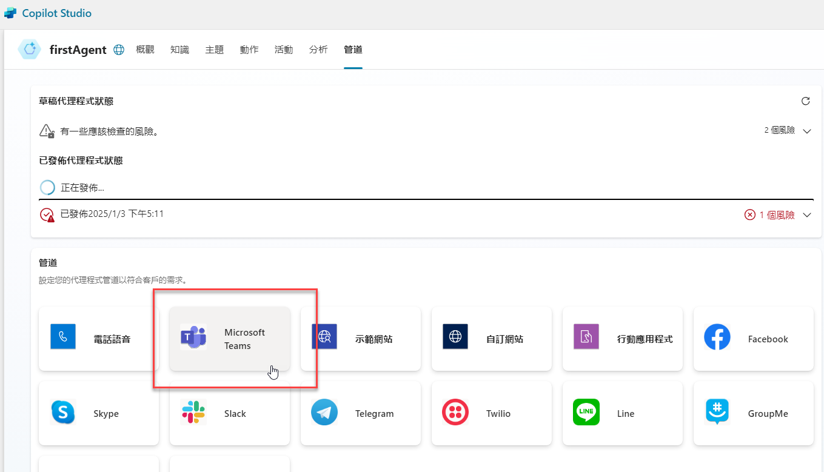Click the red 1 個風險 text
Screen dimensions: 824x472
tap(777, 215)
